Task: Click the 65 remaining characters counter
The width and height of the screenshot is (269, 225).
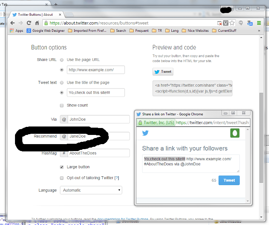Action: (x=214, y=180)
